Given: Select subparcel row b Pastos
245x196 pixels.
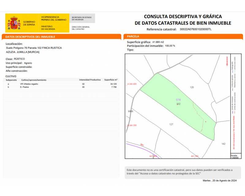Looking at the screenshot, I should coord(61,87).
